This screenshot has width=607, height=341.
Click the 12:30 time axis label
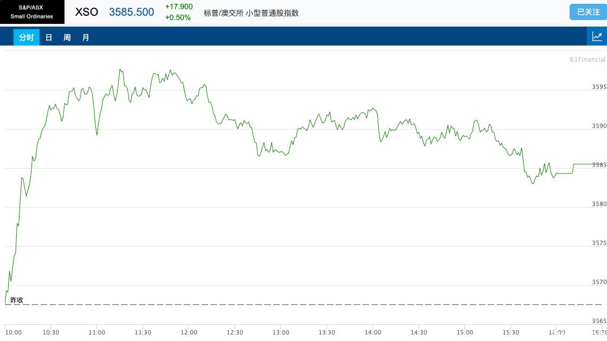(235, 332)
